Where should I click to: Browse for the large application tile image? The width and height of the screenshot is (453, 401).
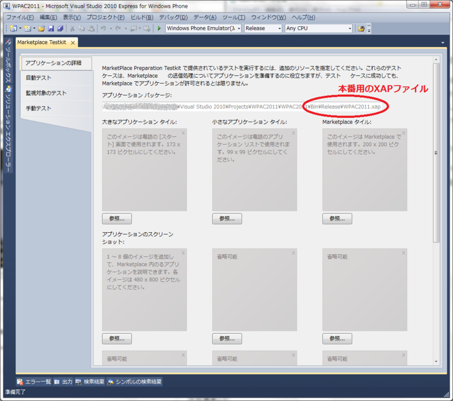click(x=117, y=219)
